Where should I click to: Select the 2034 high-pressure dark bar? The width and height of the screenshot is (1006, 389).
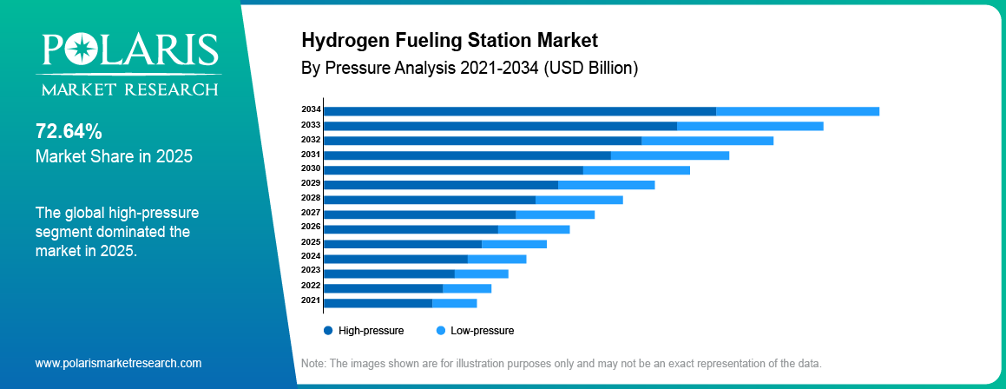(x=520, y=112)
